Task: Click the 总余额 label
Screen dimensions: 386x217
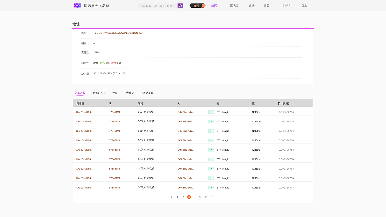Action: [85, 74]
